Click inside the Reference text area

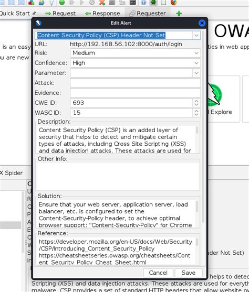coord(116,252)
